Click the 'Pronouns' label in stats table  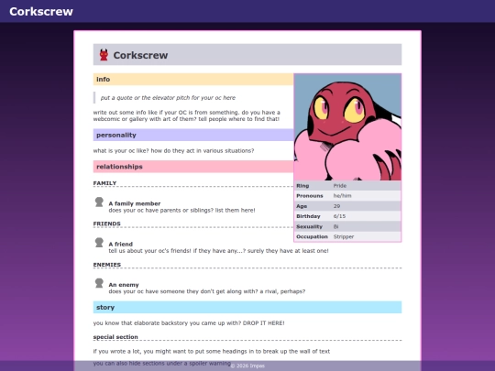click(x=310, y=196)
